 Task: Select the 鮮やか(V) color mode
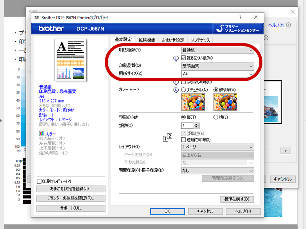216,90
